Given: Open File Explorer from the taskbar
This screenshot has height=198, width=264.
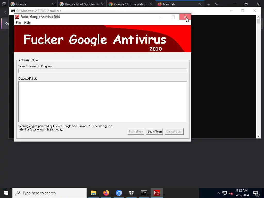Looking at the screenshot, I should coord(93,193).
